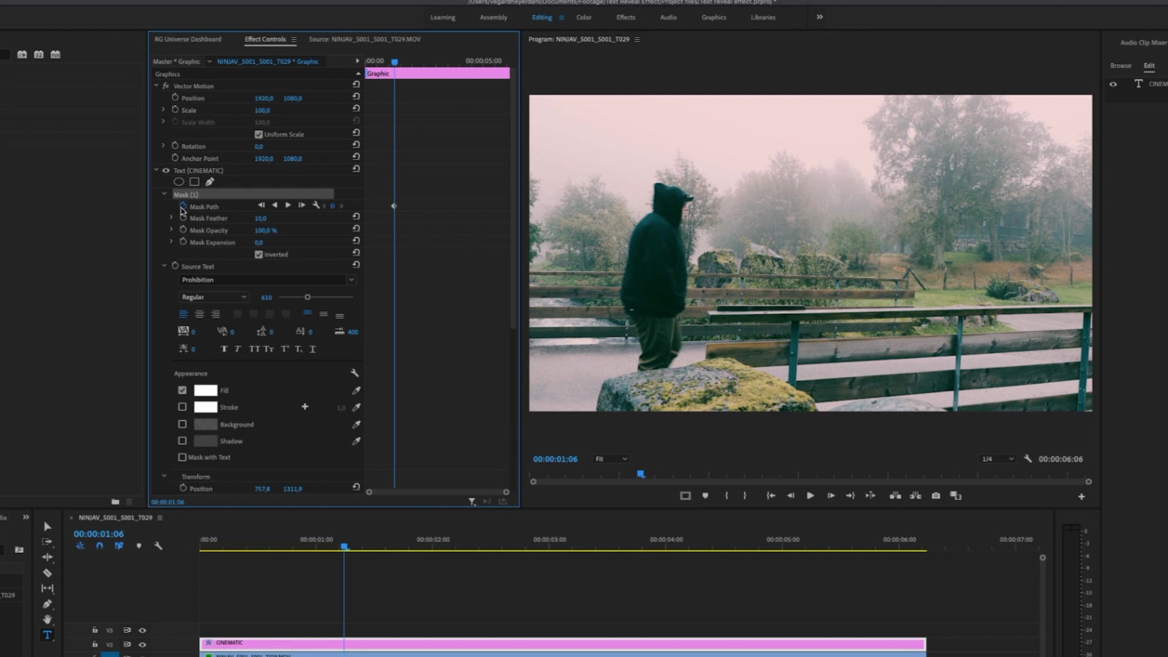The height and width of the screenshot is (657, 1168).
Task: Reset the Vector Motion Position parameter
Action: 356,98
